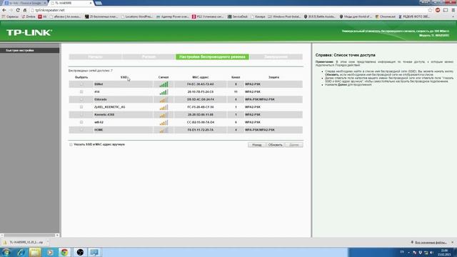Screen dimensions: 457x257
Task: Click the sidebar horizontal scrollbar
Action: coord(30,235)
